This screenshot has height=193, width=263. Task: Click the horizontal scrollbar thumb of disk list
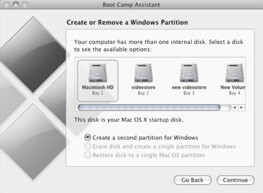tap(149, 107)
